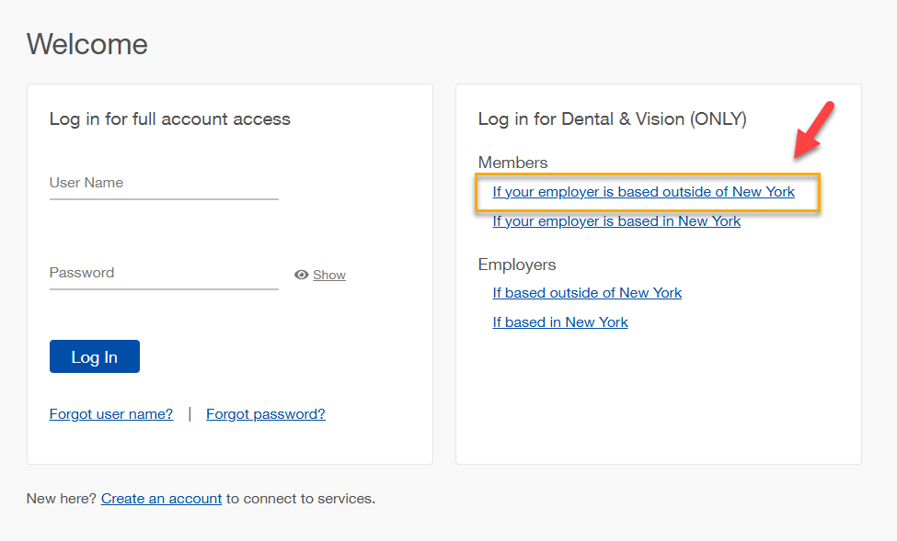Select the Members section heading

pos(512,162)
